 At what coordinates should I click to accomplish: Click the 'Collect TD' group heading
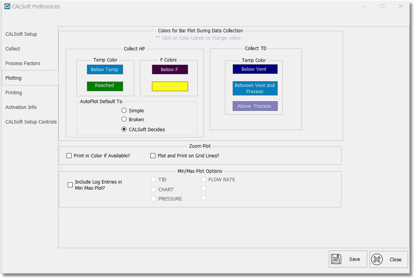point(256,48)
